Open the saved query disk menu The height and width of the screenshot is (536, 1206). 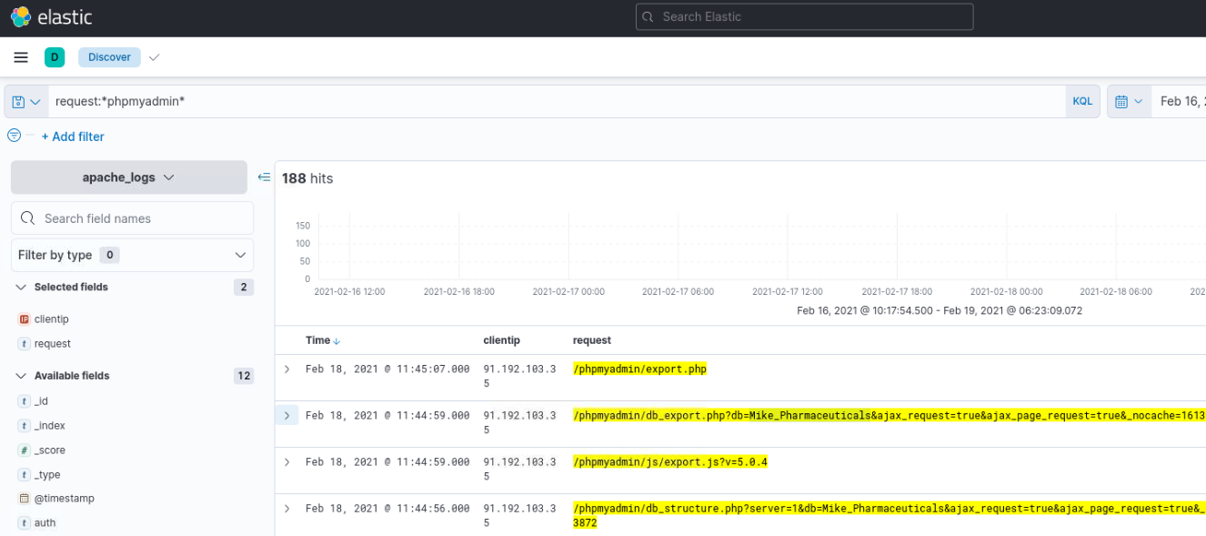(26, 102)
